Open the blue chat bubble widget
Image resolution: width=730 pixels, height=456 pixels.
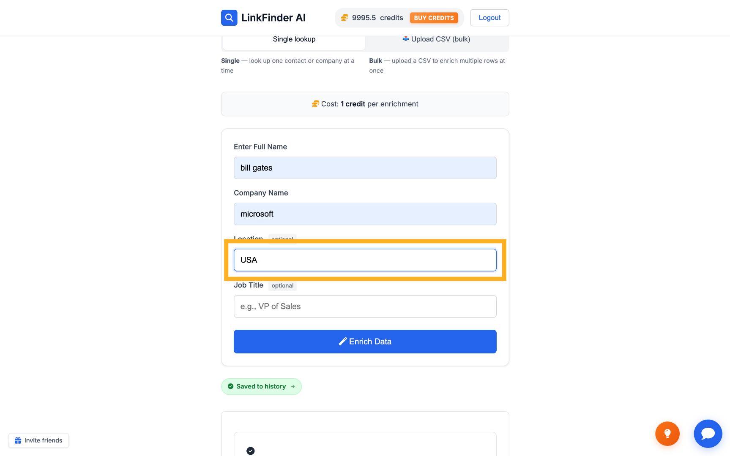pyautogui.click(x=708, y=434)
